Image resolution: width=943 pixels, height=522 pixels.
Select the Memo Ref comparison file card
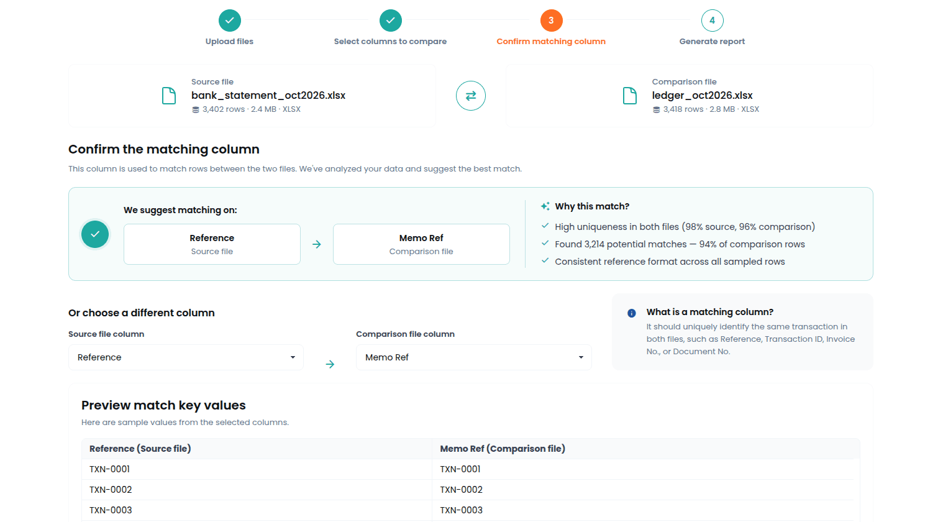[x=421, y=244]
